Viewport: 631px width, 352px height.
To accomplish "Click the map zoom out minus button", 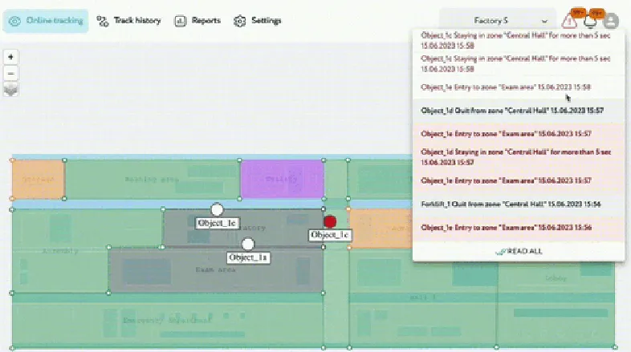I will 11,74.
